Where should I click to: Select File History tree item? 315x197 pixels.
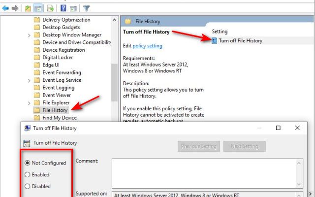(x=55, y=110)
